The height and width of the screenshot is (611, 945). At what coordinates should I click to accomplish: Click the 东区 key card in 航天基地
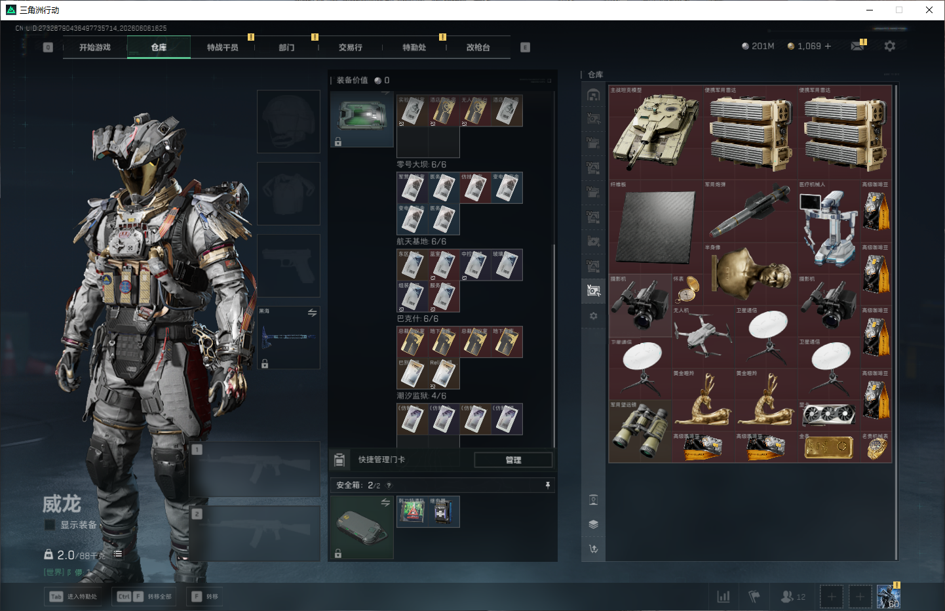[412, 265]
